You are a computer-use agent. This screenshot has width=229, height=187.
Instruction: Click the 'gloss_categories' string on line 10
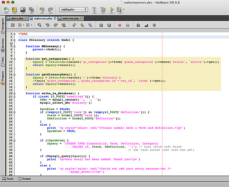[139, 62]
